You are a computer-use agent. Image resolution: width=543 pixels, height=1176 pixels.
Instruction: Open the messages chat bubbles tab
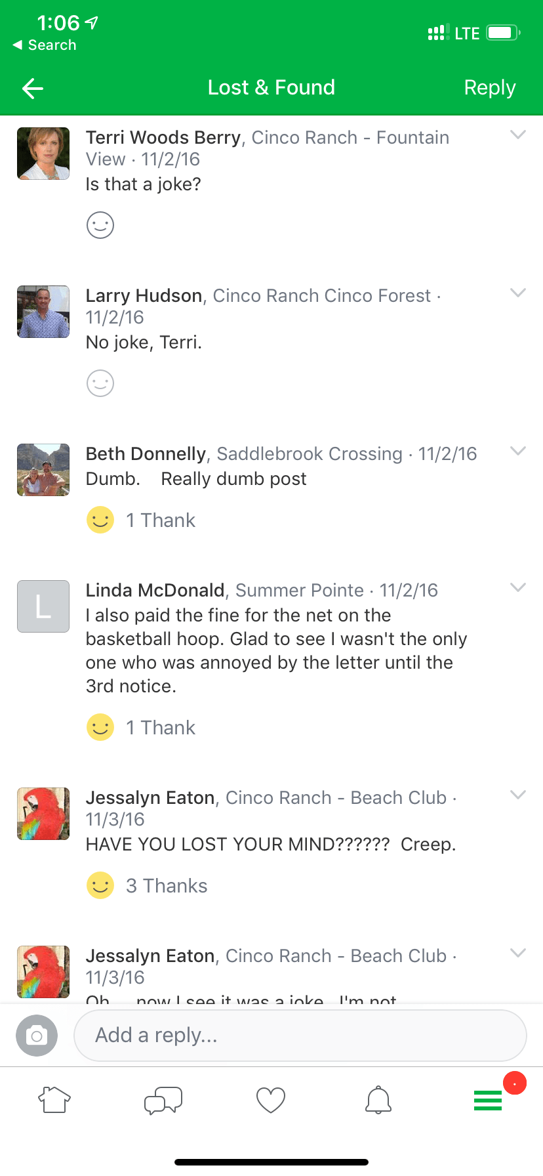click(163, 1100)
